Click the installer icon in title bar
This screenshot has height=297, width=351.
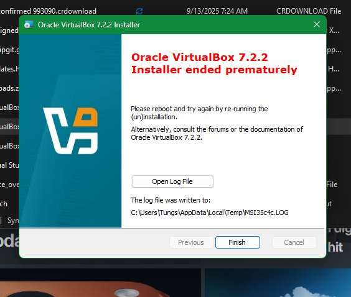29,25
